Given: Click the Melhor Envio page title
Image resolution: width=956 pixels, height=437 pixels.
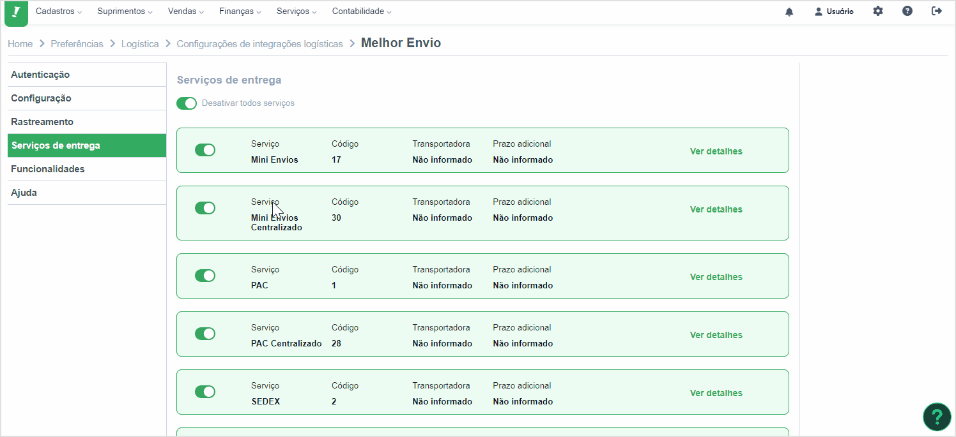Looking at the screenshot, I should (x=401, y=43).
